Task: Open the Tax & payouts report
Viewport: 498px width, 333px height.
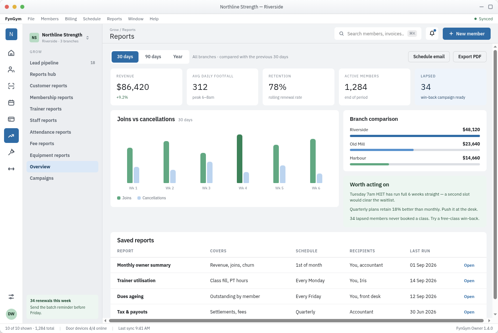Action: point(469,312)
